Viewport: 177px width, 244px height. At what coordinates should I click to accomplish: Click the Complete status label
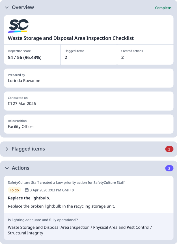163,8
